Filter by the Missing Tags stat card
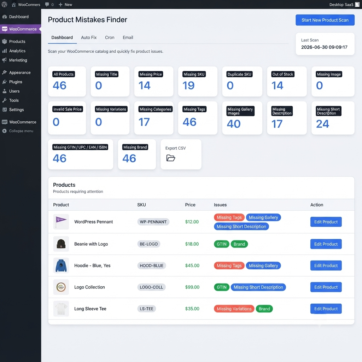This screenshot has width=362, height=362. click(x=198, y=118)
